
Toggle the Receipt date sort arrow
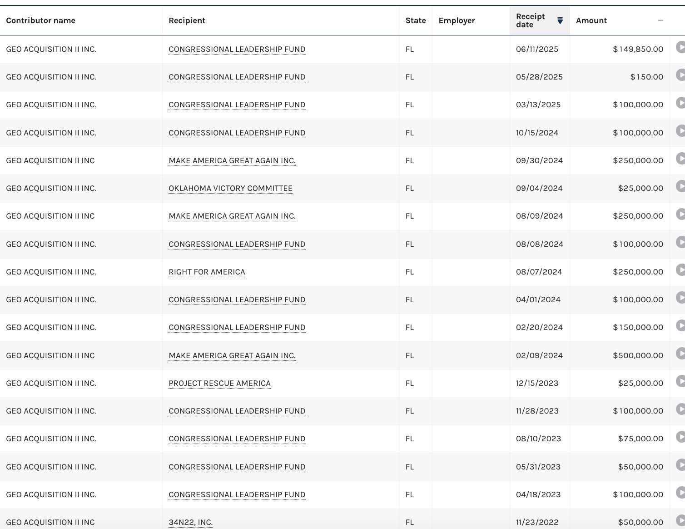coord(560,20)
